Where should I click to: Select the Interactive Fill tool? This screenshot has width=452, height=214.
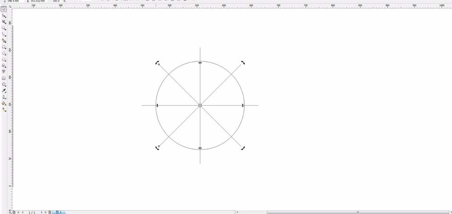(4, 109)
